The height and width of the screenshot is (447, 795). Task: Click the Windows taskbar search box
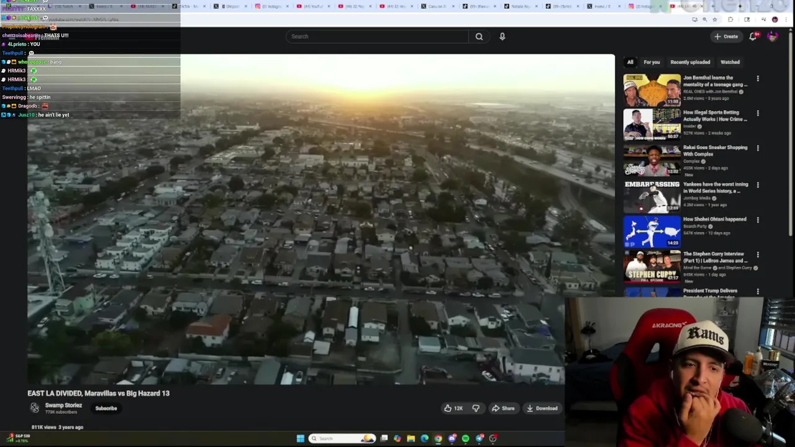tap(343, 438)
